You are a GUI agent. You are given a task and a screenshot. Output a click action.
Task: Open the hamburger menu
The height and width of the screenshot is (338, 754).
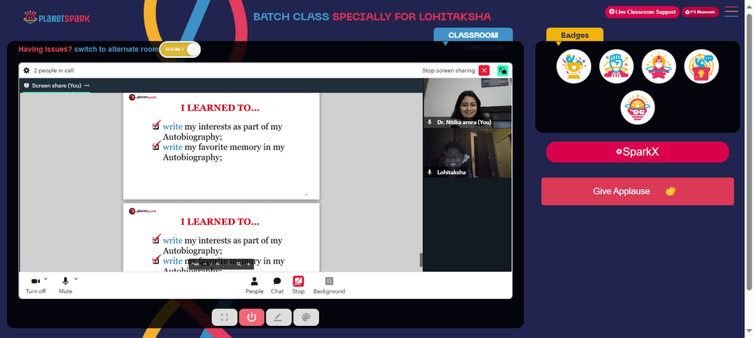click(x=731, y=11)
